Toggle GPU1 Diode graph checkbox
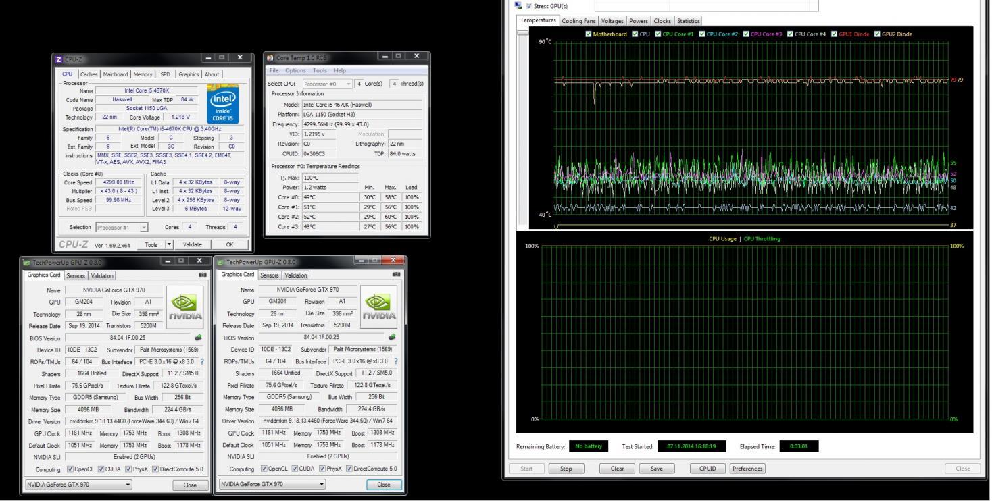This screenshot has height=501, width=992. (835, 34)
